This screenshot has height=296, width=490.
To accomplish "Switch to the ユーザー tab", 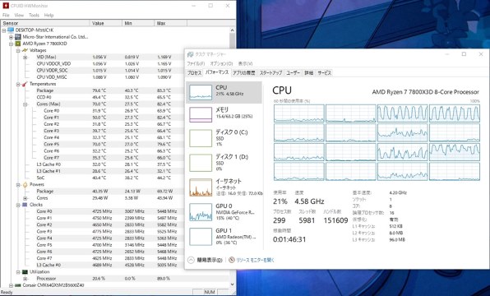I will click(x=294, y=72).
